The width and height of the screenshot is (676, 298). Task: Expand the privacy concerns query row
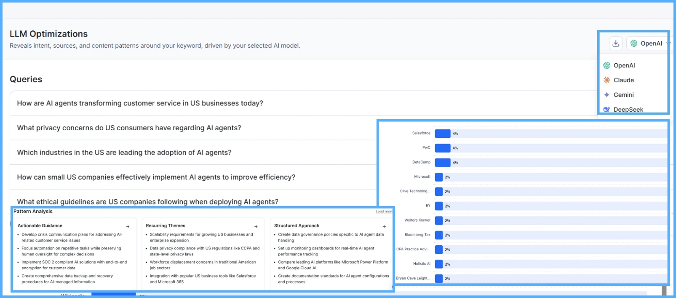(x=129, y=128)
